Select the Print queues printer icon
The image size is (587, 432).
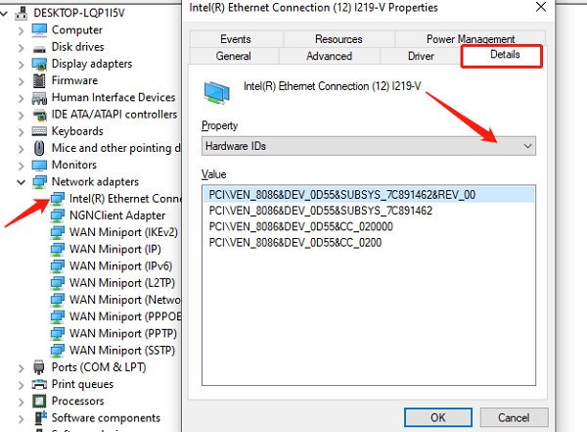pos(39,384)
